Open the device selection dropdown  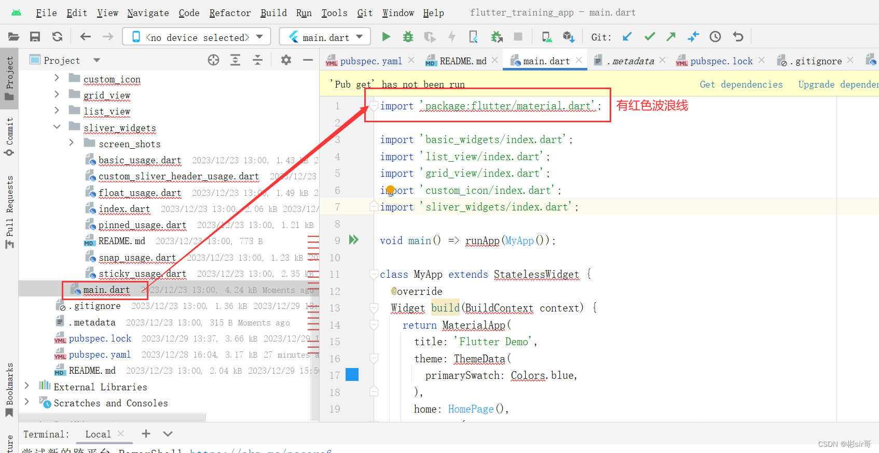[197, 37]
